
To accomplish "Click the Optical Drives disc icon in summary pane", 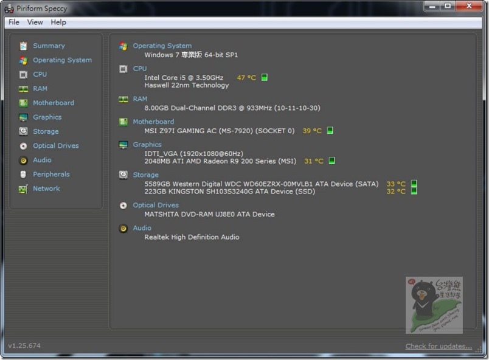I will point(123,206).
